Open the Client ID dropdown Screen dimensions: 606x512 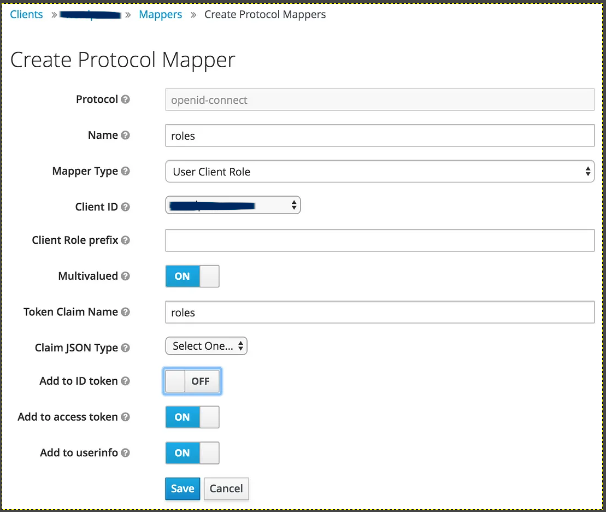coord(233,205)
